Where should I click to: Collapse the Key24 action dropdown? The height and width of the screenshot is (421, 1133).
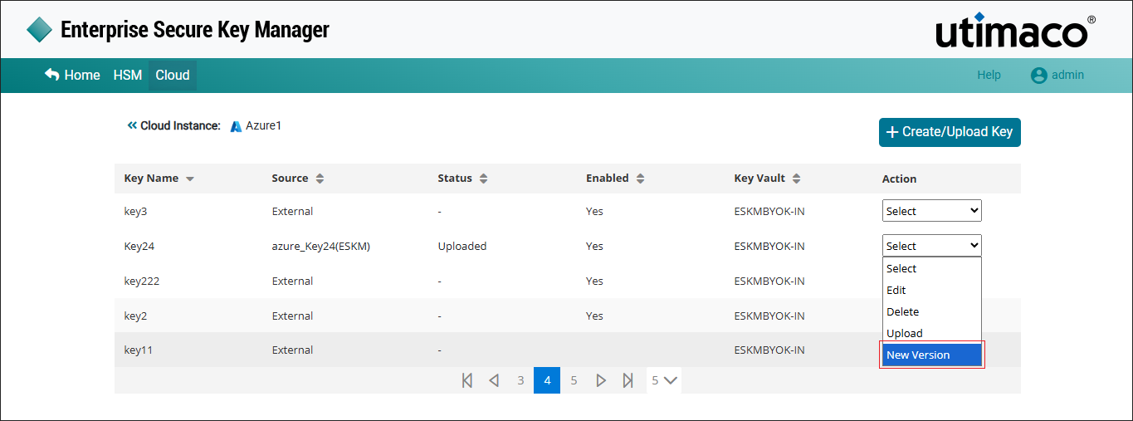tap(932, 246)
